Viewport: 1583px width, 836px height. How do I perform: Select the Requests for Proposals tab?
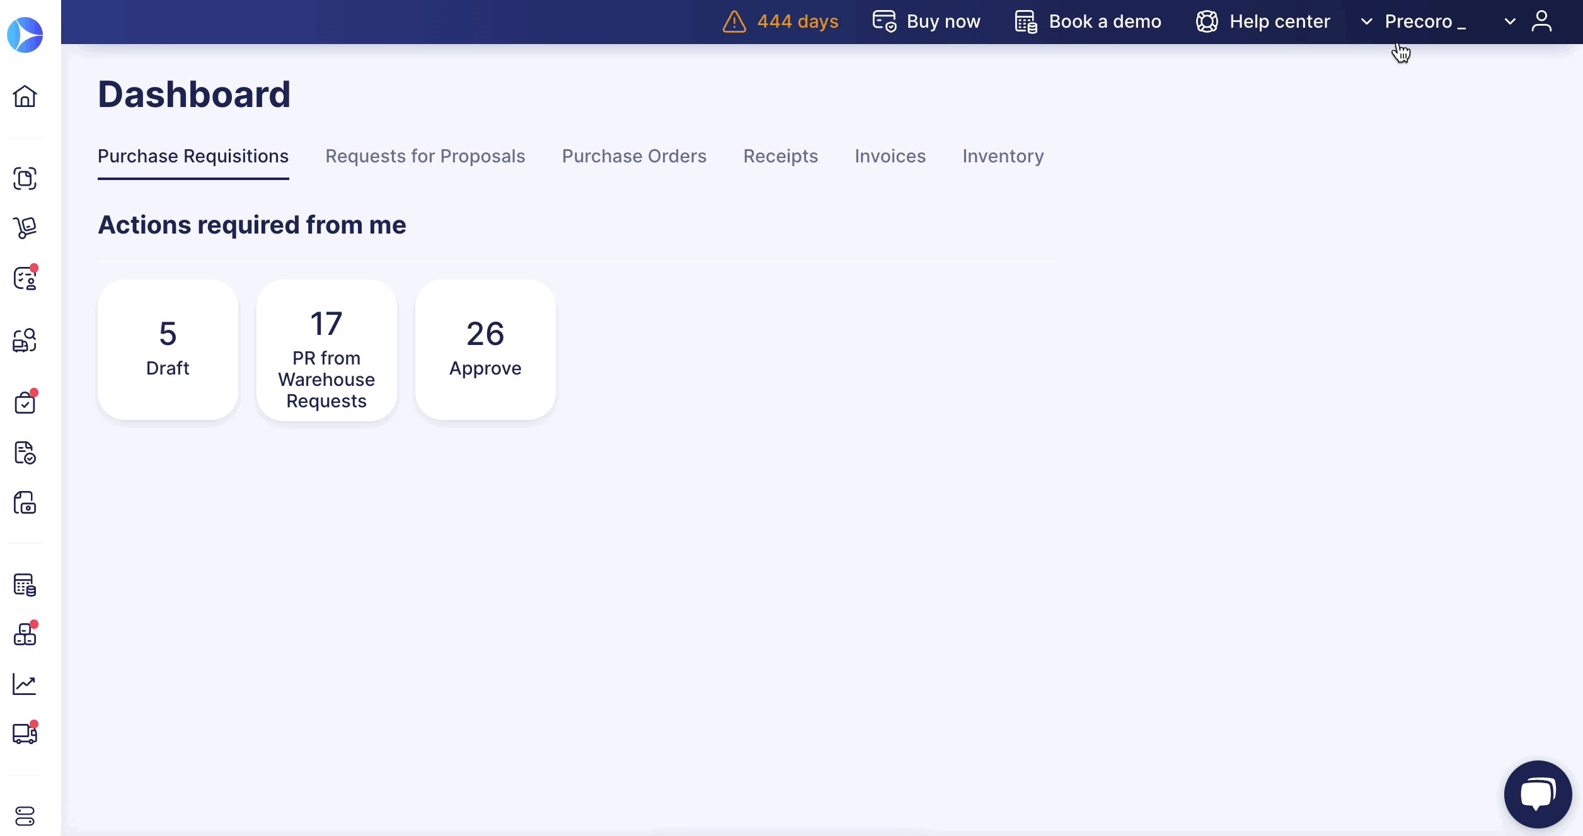pos(425,156)
